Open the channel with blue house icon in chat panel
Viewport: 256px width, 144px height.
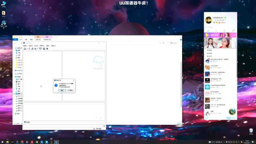pos(220,87)
